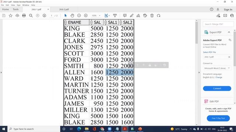Image resolution: width=236 pixels, height=132 pixels.
Task: Open the Window menu
Action: tap(26, 5)
